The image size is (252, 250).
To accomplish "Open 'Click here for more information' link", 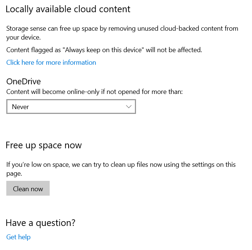I will coord(51,62).
